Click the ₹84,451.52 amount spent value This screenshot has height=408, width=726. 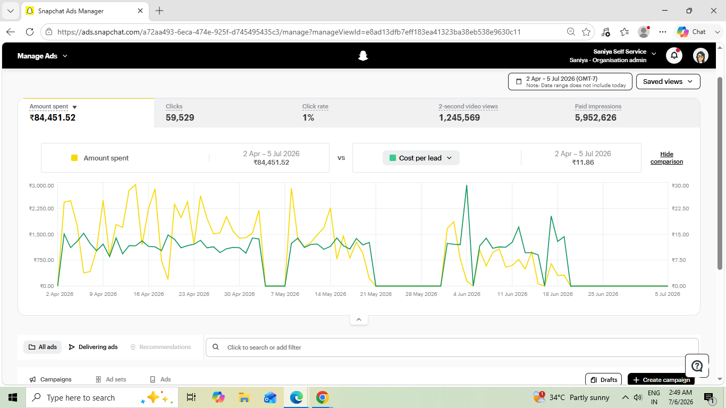53,118
